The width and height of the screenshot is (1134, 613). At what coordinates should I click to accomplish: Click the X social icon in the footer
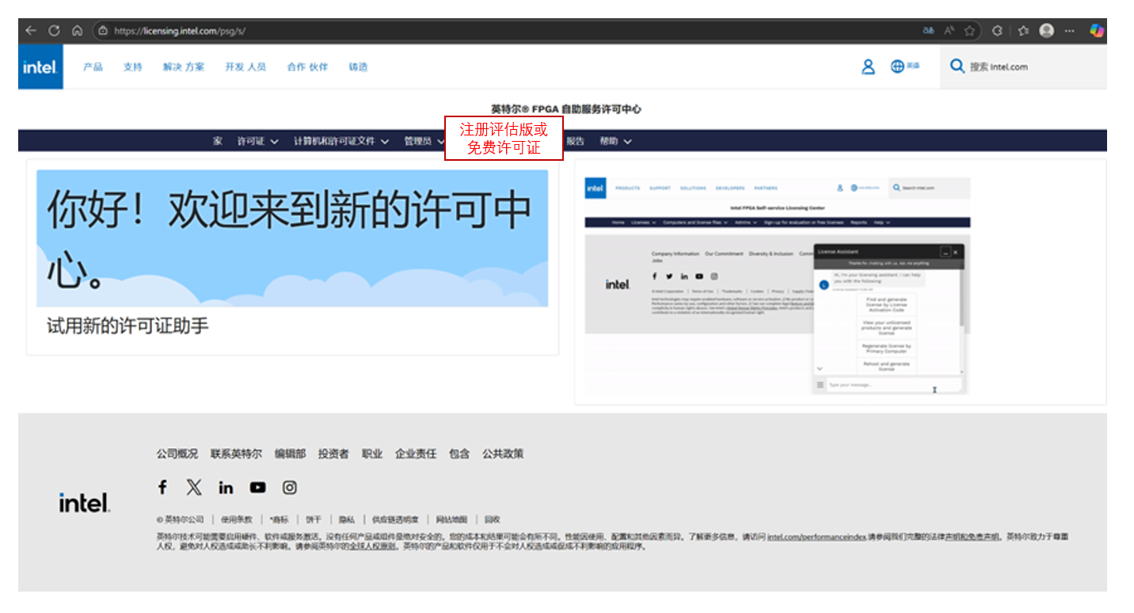pos(194,487)
